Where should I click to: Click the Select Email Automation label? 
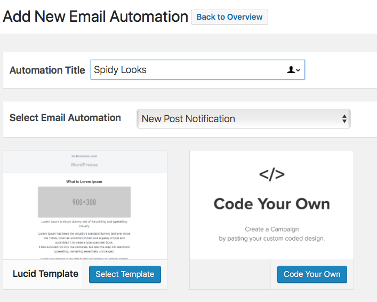click(x=65, y=118)
